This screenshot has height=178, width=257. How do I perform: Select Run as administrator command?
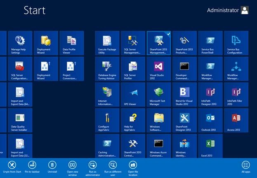[92, 169]
